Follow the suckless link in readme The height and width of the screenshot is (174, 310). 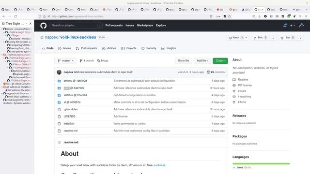point(159,165)
